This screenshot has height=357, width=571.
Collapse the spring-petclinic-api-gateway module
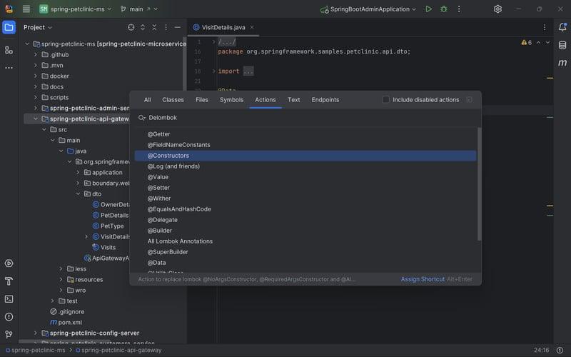coord(35,119)
